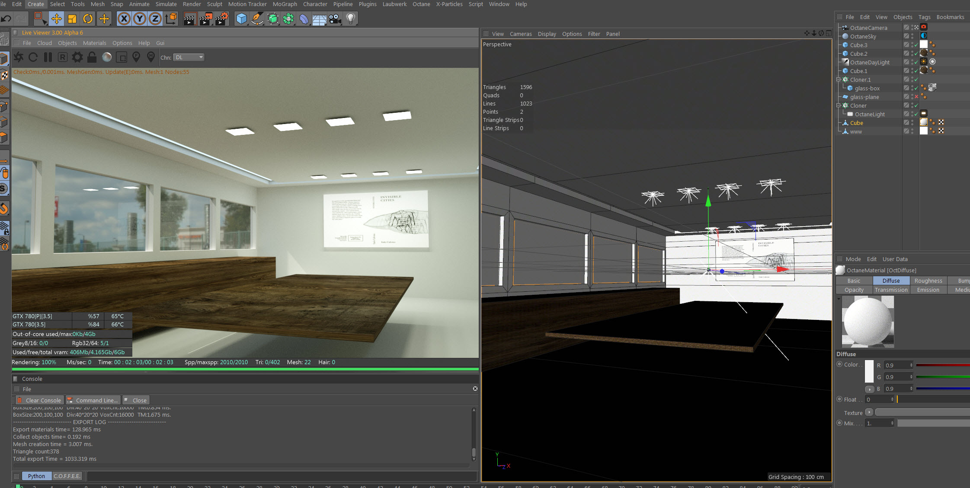This screenshot has height=488, width=970.
Task: Switch to the Roughness tab
Action: click(928, 281)
